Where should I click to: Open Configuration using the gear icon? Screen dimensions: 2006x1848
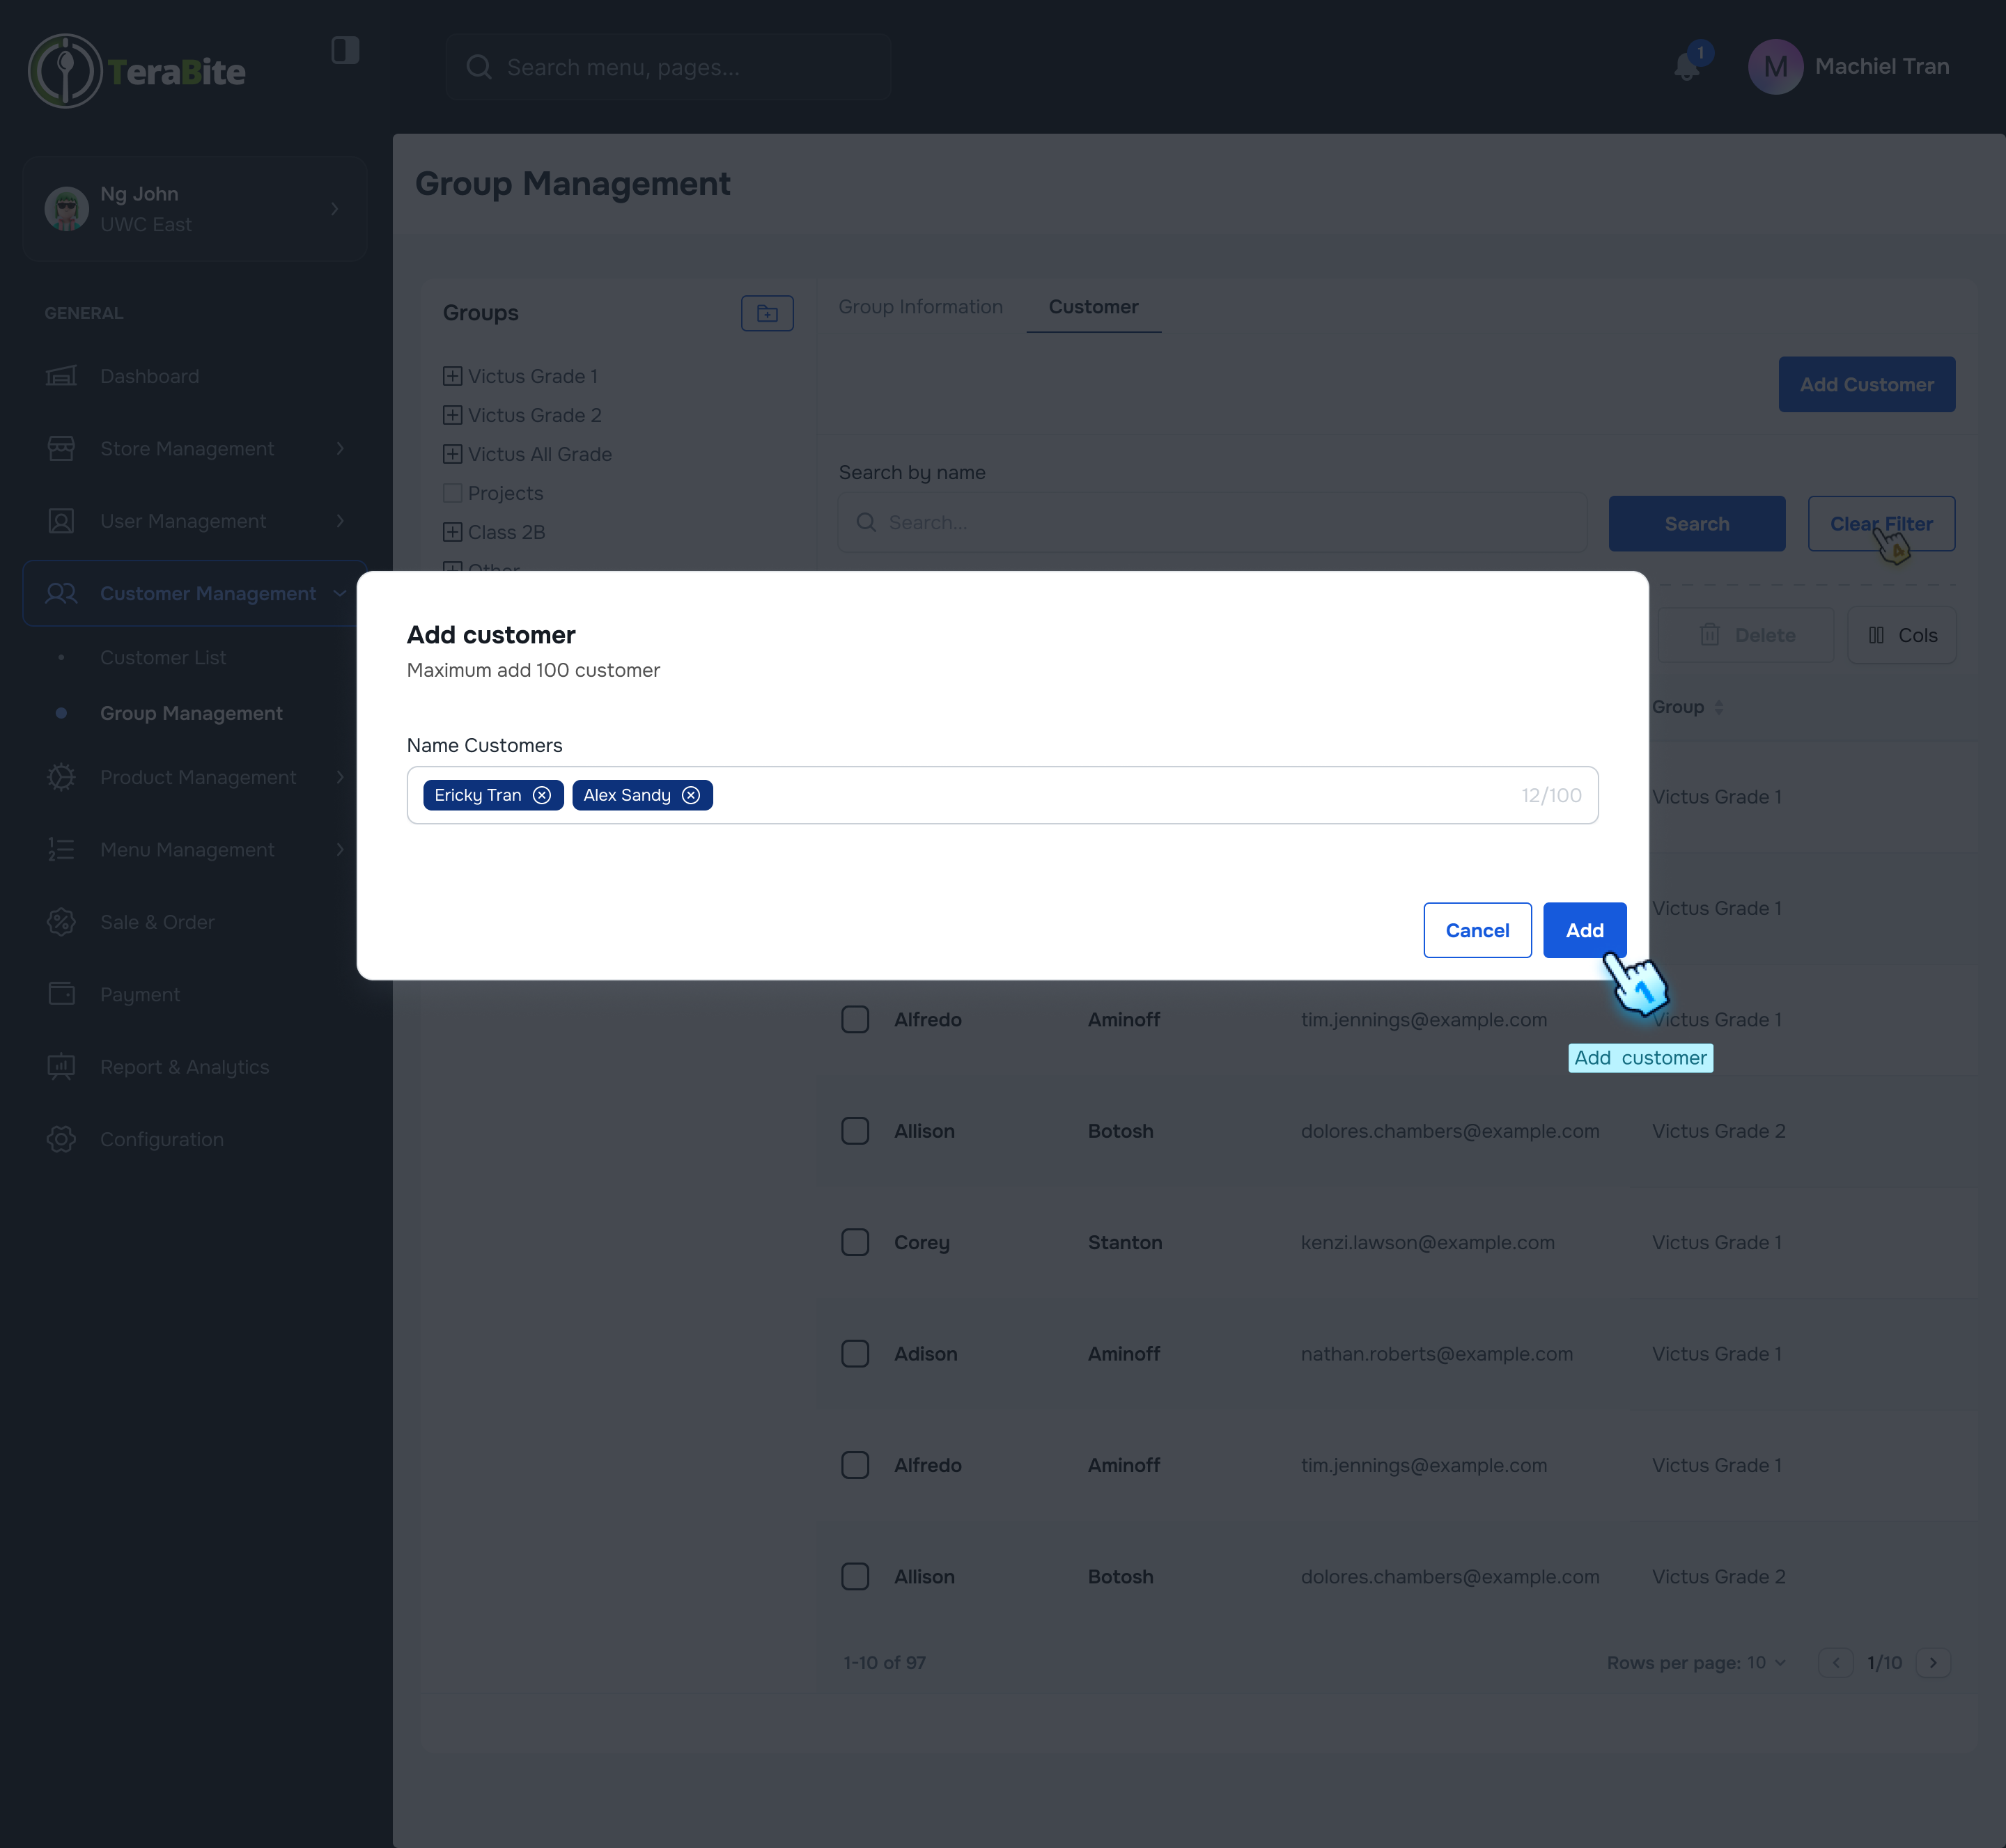61,1139
